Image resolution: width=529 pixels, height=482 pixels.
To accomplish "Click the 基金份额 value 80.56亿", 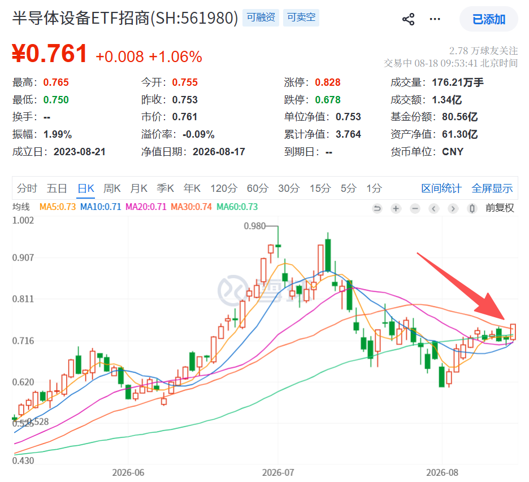I will coord(460,117).
